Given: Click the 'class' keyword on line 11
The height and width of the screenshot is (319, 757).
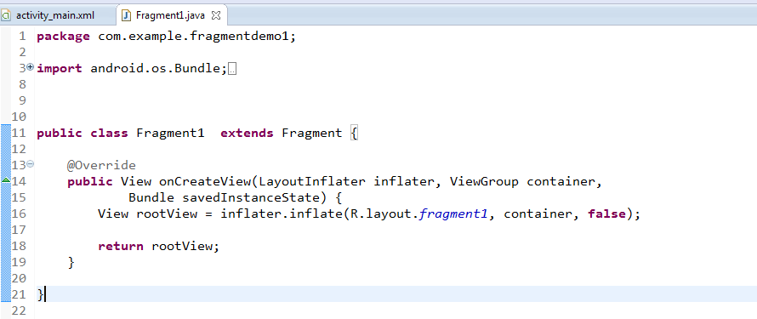Looking at the screenshot, I should [109, 134].
